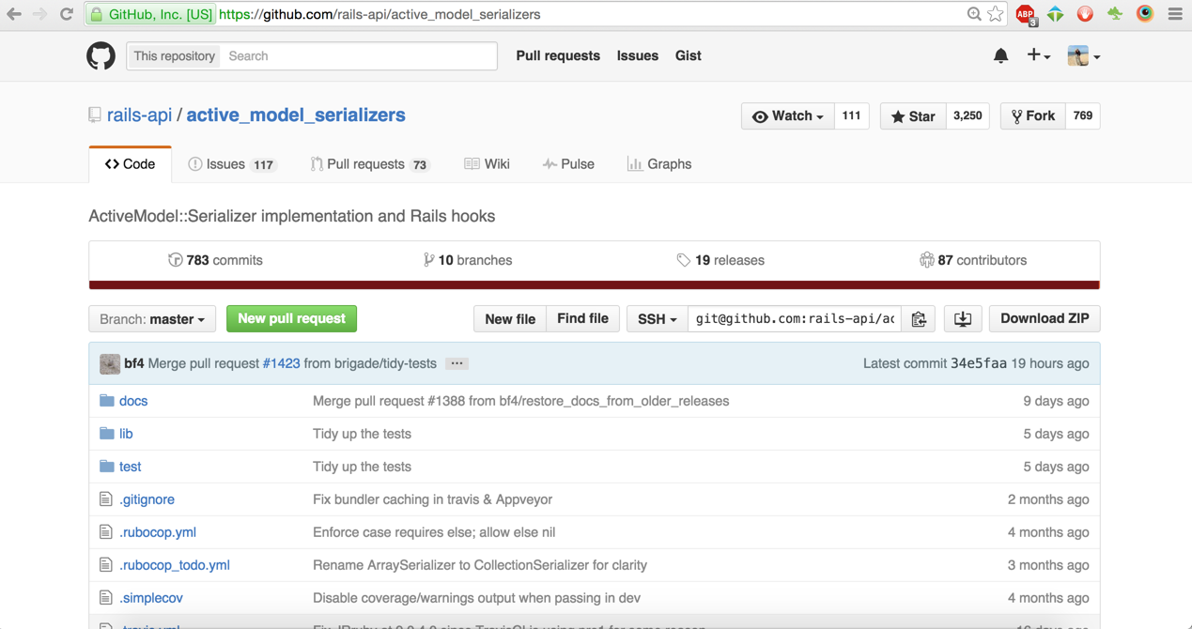This screenshot has height=629, width=1192.
Task: Open the Adblock Plus extension icon
Action: tap(1026, 14)
